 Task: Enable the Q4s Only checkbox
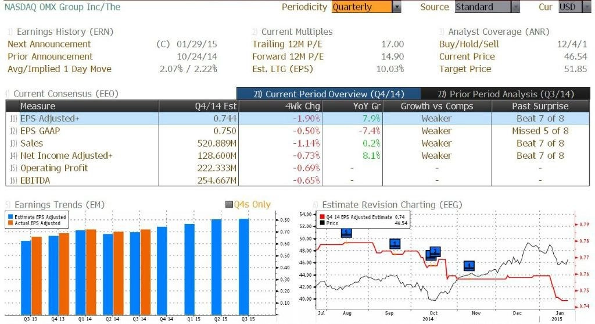[x=228, y=205]
